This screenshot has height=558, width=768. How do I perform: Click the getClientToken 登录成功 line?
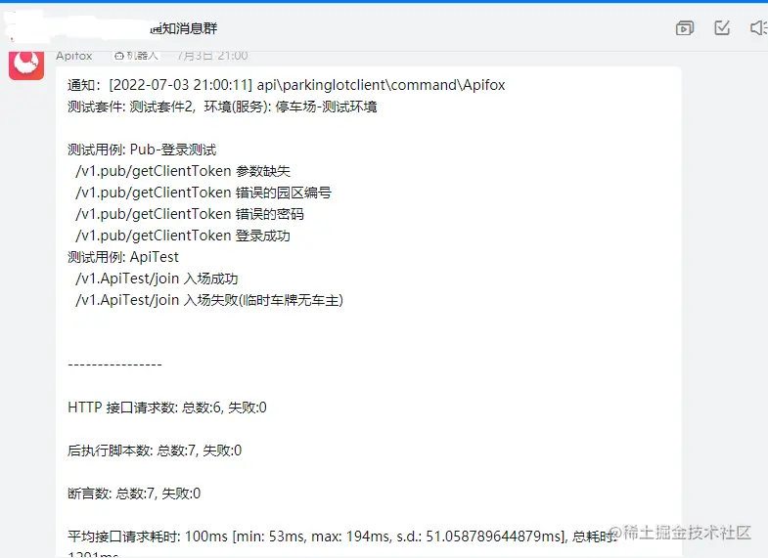[x=183, y=236]
